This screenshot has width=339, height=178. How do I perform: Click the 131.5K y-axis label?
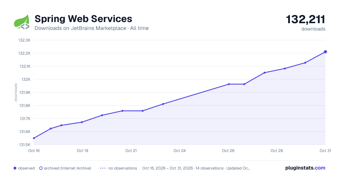(x=25, y=145)
